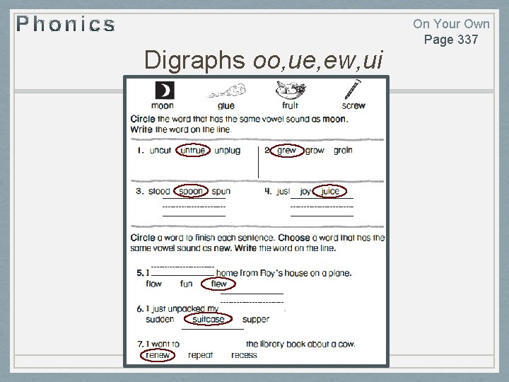Screen dimensions: 509x382
Task: Click the label 'fruit' under the picture
Action: (291, 105)
